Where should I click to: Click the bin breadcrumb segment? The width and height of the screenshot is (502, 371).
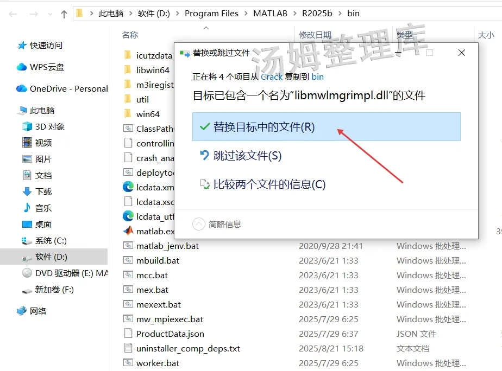pyautogui.click(x=354, y=14)
